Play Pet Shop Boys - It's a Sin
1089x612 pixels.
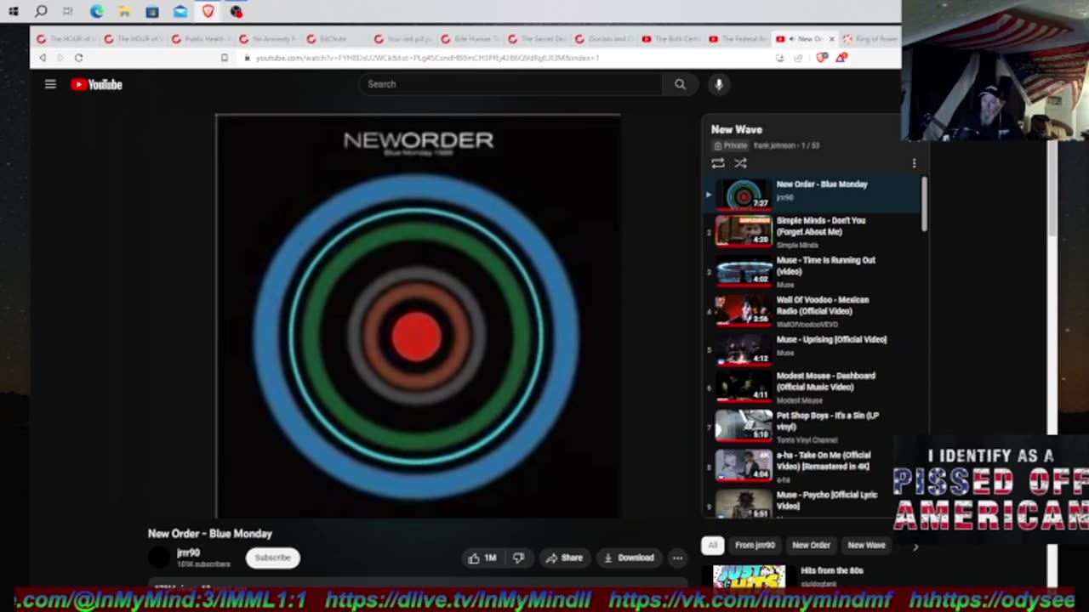click(827, 421)
